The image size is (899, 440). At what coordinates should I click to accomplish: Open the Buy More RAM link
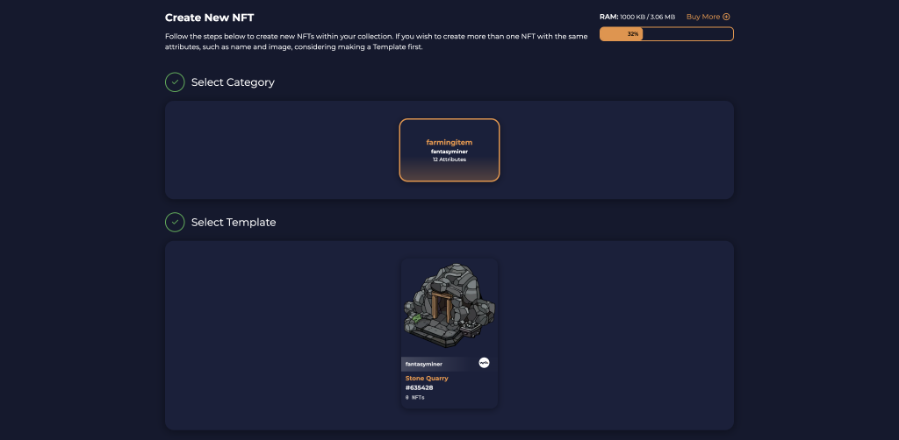point(708,17)
